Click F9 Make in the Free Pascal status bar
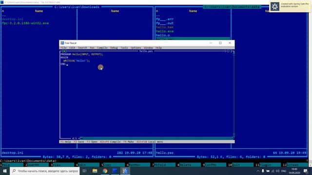The image size is (312, 175). coord(129,142)
